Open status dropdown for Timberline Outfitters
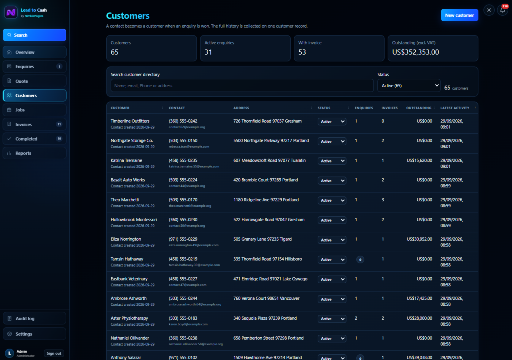The image size is (512, 360). coord(332,122)
